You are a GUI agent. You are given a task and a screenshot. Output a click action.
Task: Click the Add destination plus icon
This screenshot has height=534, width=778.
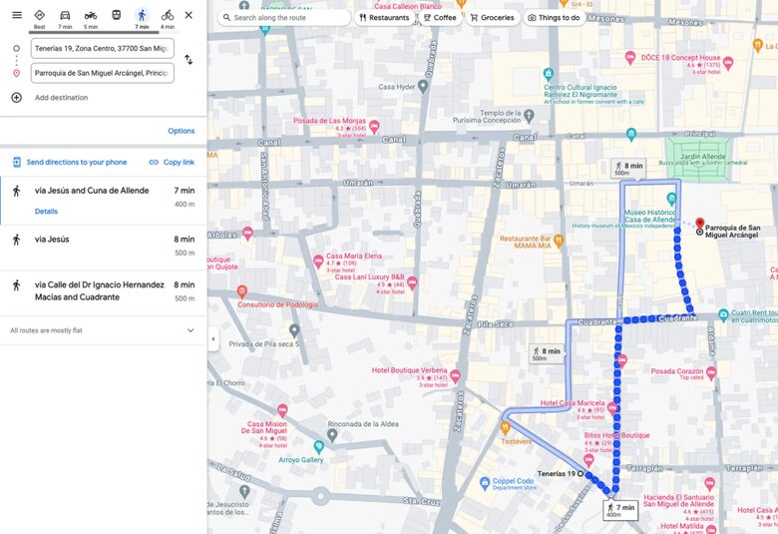pyautogui.click(x=16, y=98)
